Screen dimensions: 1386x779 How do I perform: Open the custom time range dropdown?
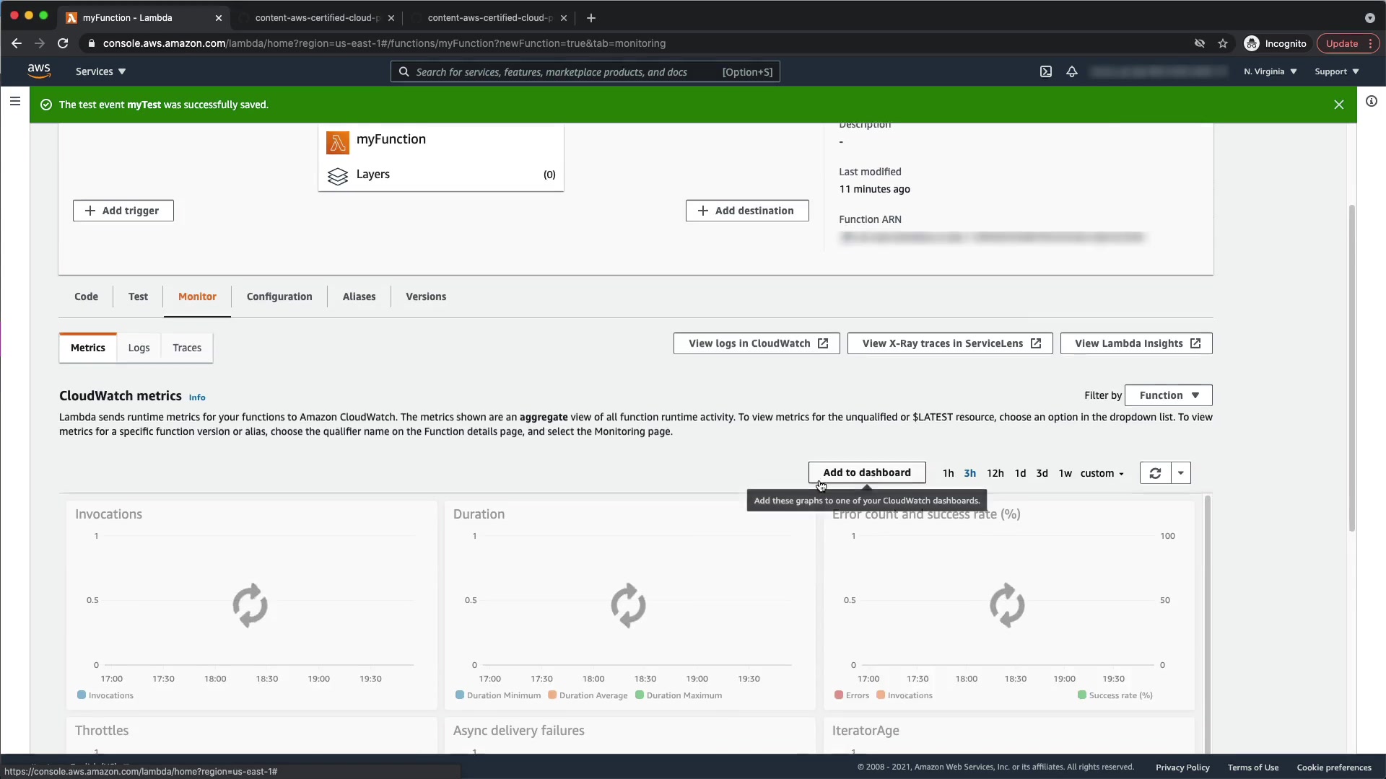click(x=1102, y=473)
